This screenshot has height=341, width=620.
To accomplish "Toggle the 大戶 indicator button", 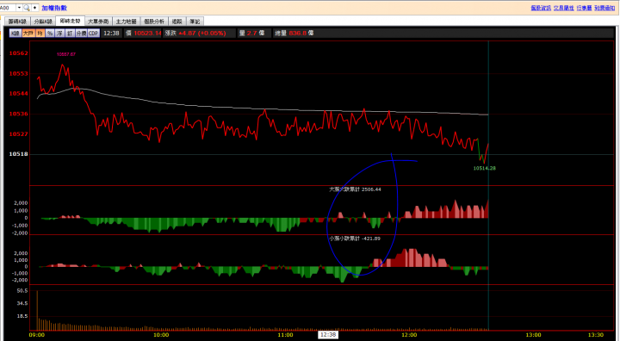I will coord(28,34).
